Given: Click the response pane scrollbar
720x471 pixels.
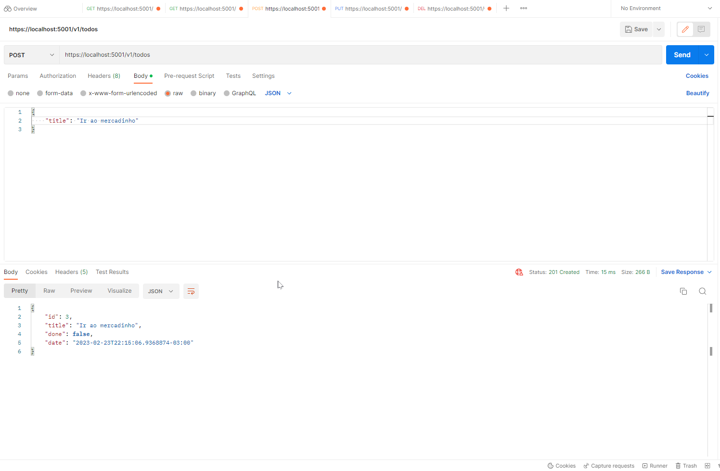Looking at the screenshot, I should pyautogui.click(x=711, y=380).
